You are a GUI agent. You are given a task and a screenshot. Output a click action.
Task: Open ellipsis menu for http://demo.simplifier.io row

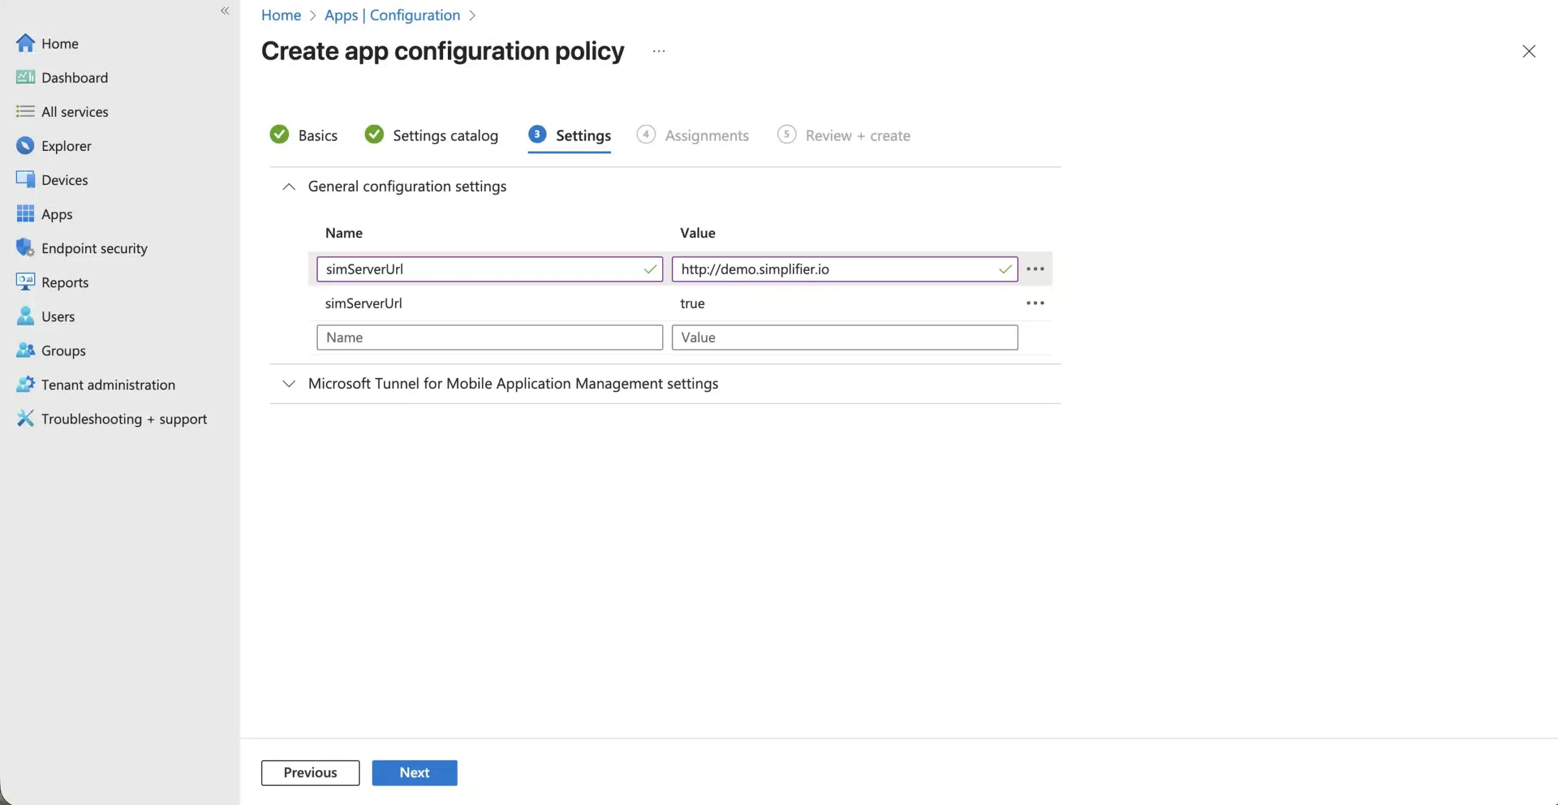(1035, 269)
